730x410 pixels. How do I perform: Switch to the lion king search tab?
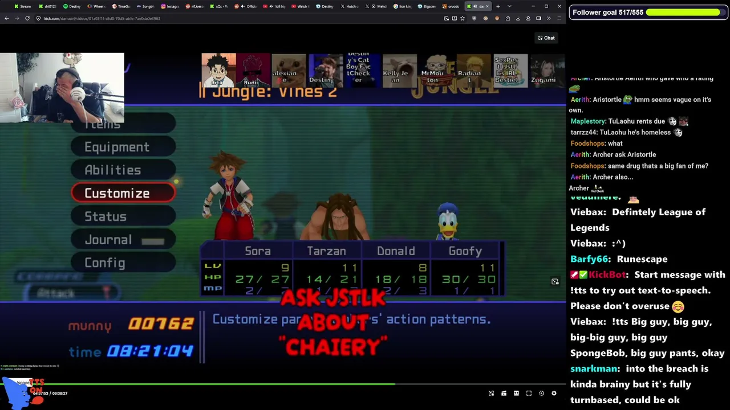(x=403, y=6)
